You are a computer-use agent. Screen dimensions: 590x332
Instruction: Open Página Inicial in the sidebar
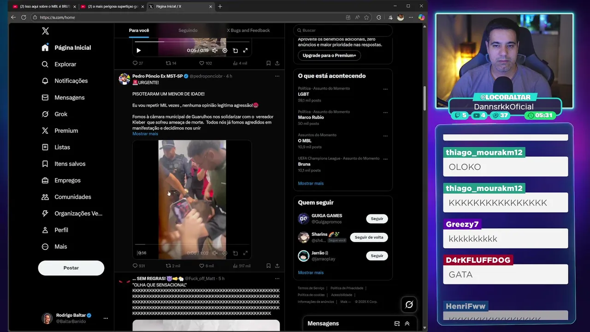tap(66, 47)
